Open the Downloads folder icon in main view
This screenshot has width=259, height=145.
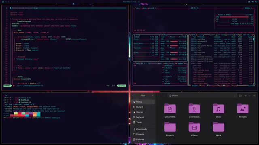click(194, 109)
